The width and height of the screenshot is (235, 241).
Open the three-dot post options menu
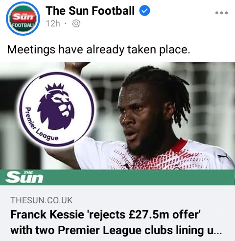(221, 13)
